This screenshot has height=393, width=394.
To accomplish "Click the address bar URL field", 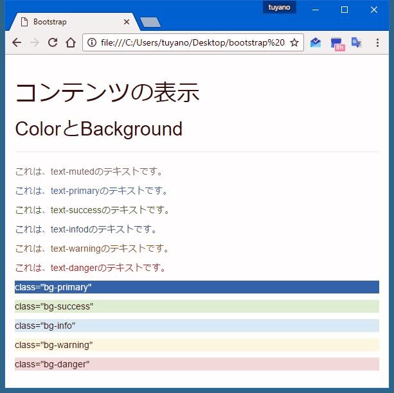I will tap(192, 43).
